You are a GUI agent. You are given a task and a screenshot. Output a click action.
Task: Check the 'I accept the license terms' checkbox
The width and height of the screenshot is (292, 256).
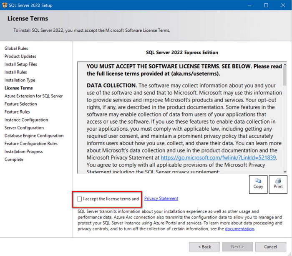click(79, 199)
